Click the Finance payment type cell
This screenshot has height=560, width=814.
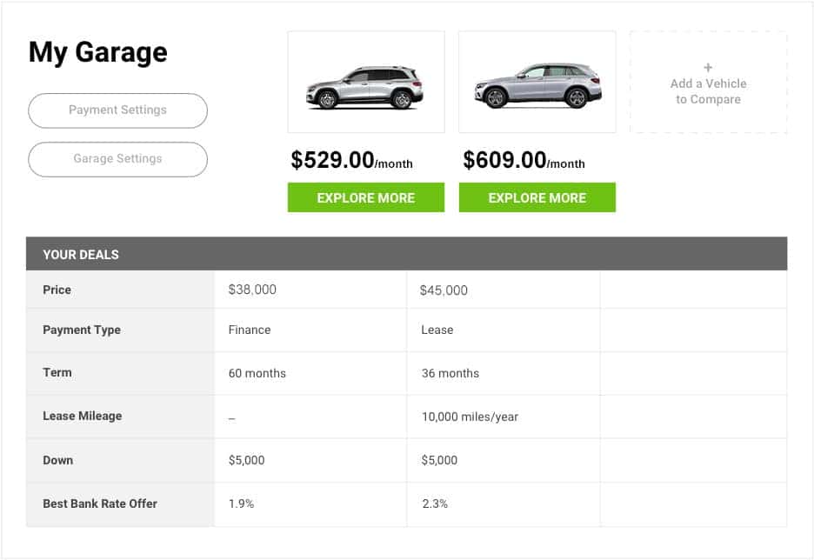pyautogui.click(x=310, y=330)
